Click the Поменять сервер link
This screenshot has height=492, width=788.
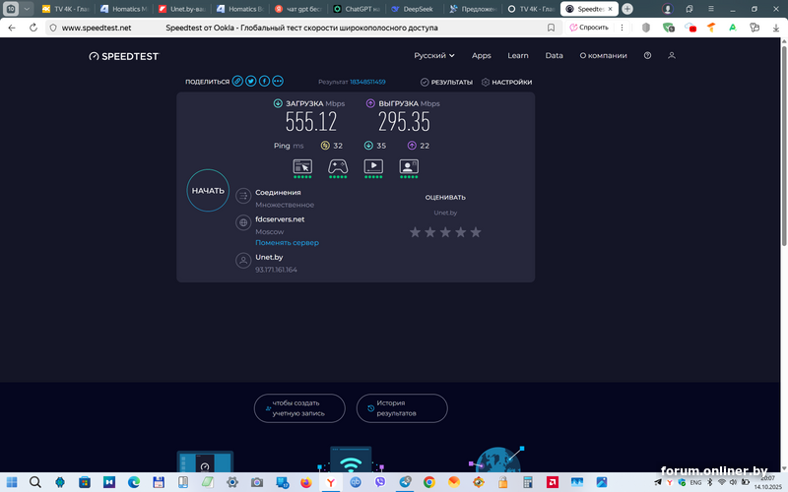pyautogui.click(x=287, y=242)
